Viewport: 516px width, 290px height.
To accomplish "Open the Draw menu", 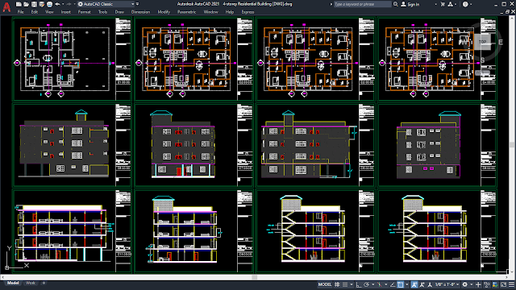I will click(x=119, y=12).
